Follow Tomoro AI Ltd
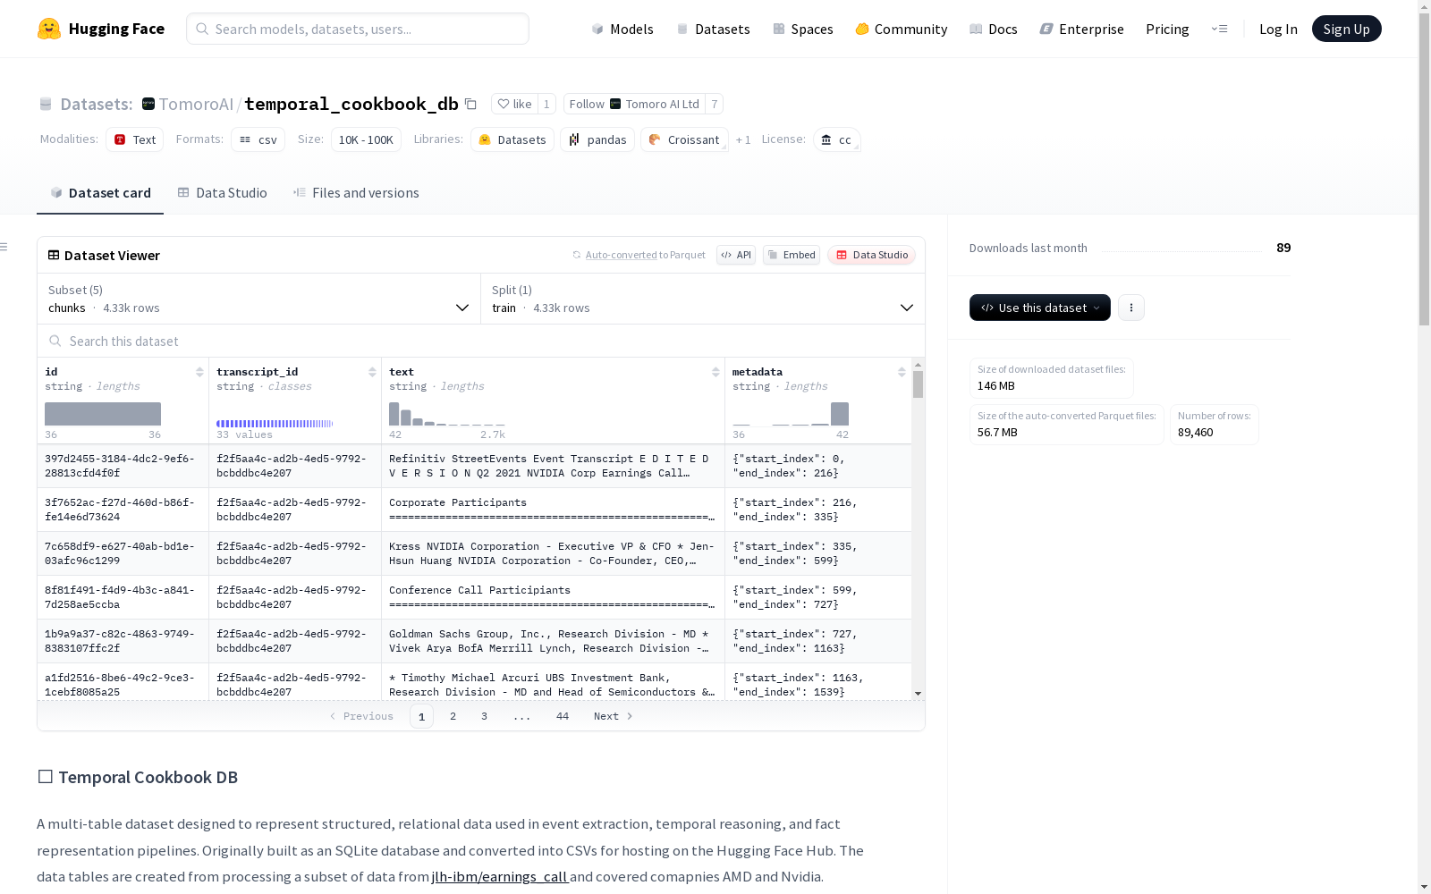This screenshot has width=1431, height=894. pos(634,104)
